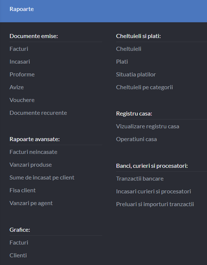207x265 pixels.
Task: Open the Rapoarte menu header
Action: 22,9
